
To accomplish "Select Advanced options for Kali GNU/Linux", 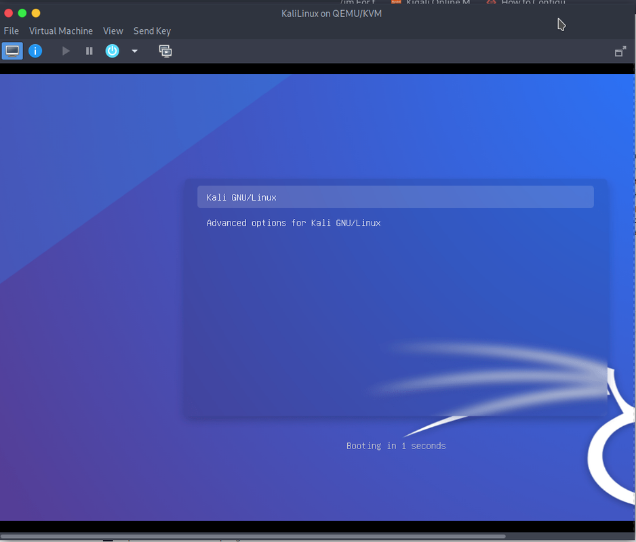I will (294, 223).
